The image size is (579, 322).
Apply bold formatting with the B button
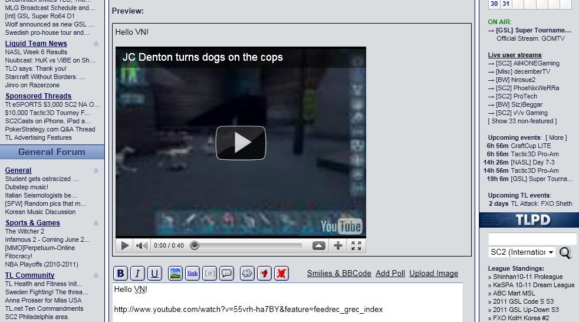120,274
